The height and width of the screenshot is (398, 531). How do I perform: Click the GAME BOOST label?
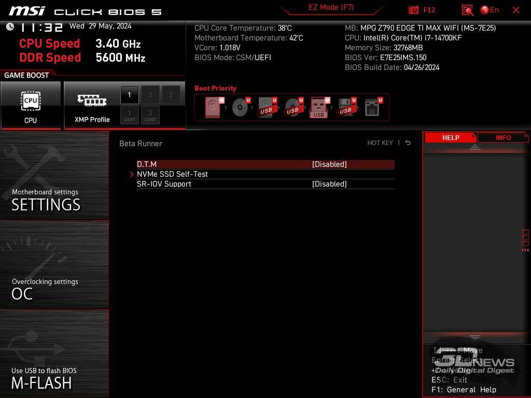[x=26, y=75]
